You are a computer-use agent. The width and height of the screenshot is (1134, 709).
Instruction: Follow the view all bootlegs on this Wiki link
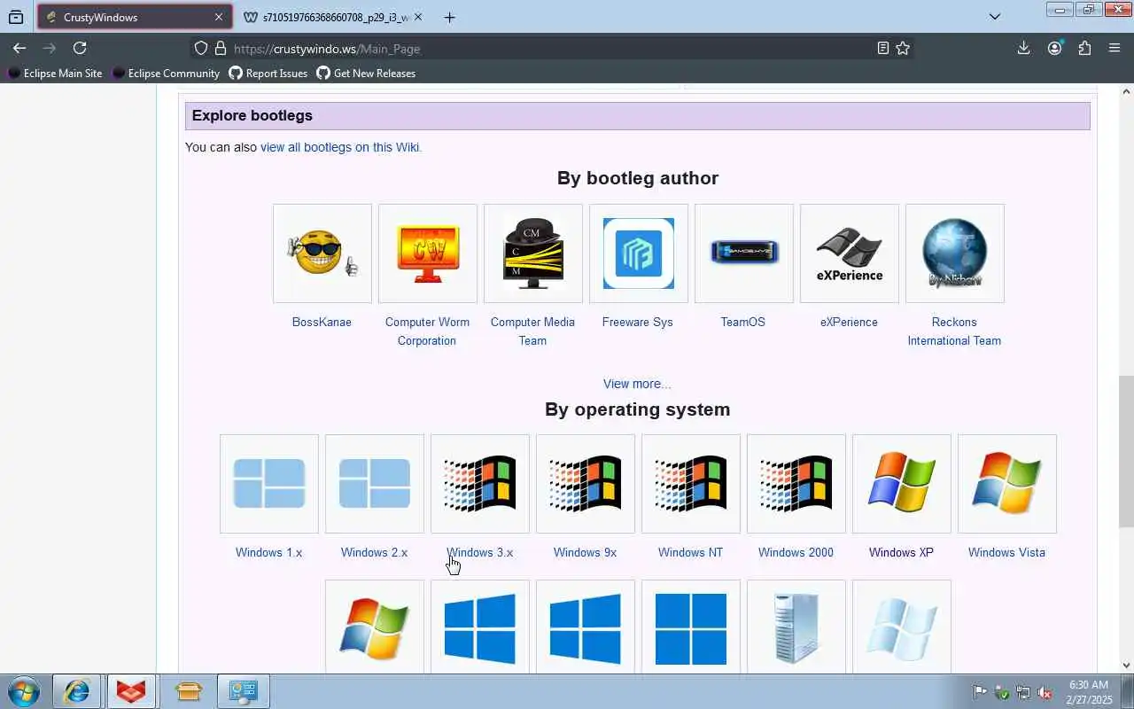click(x=341, y=147)
